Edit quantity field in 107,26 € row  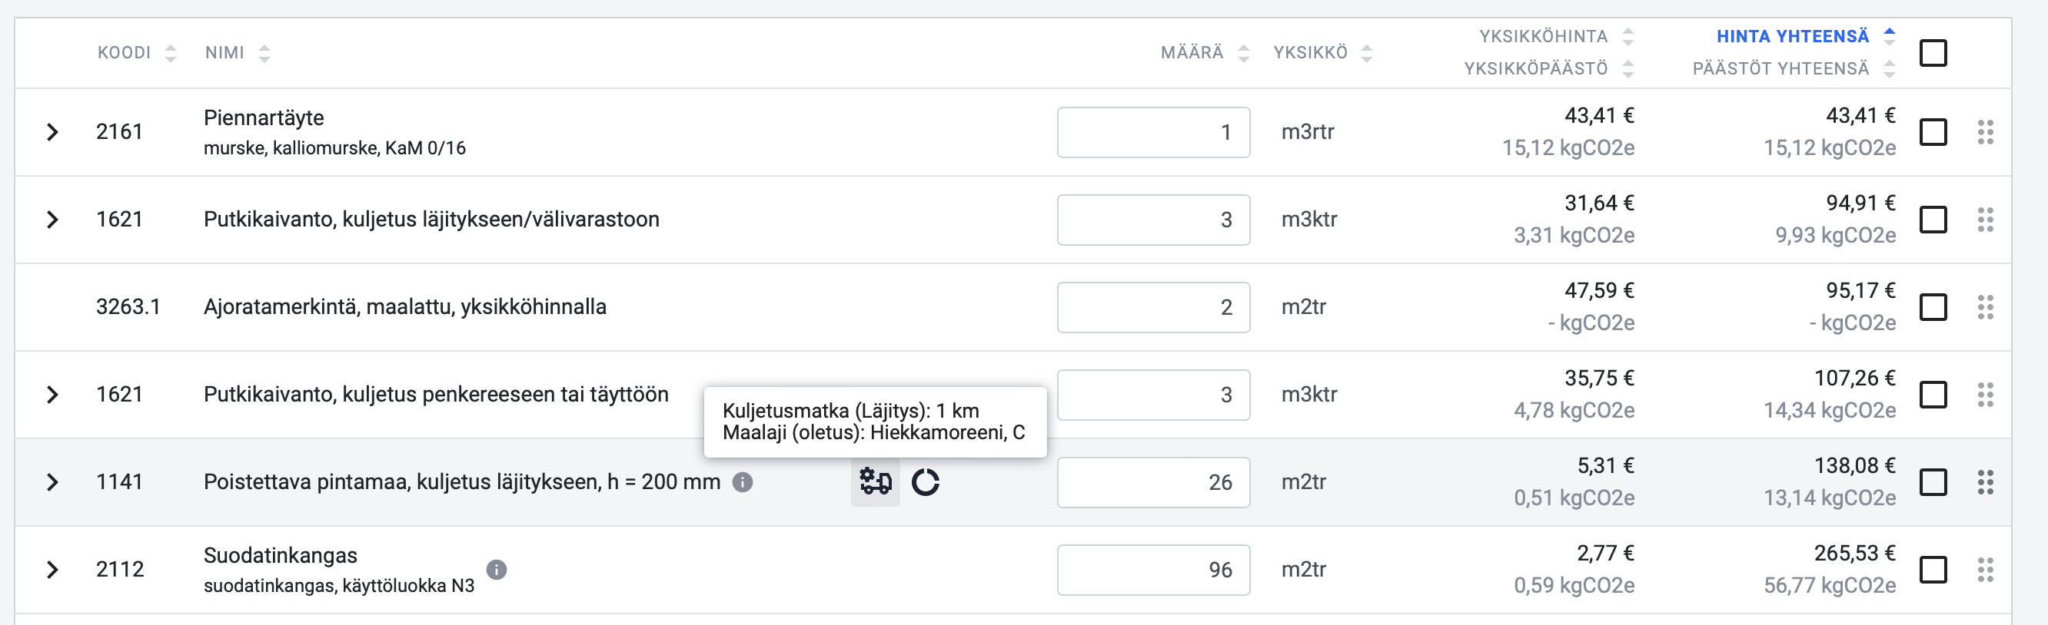(x=1153, y=394)
